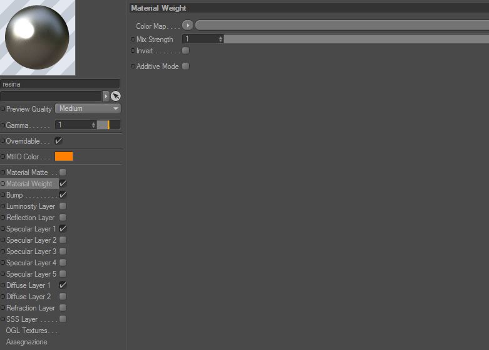Click the Gamma animation circle icon

pos(3,125)
